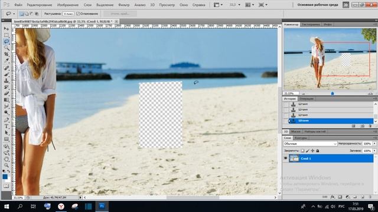Select the Horizontal Type tool

point(6,126)
